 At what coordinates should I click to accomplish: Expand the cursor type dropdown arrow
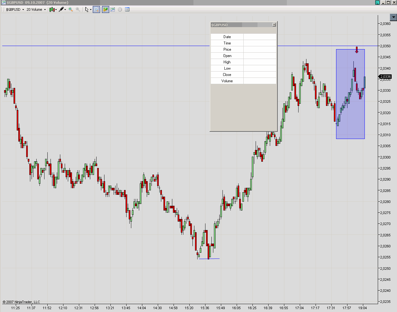pyautogui.click(x=91, y=9)
